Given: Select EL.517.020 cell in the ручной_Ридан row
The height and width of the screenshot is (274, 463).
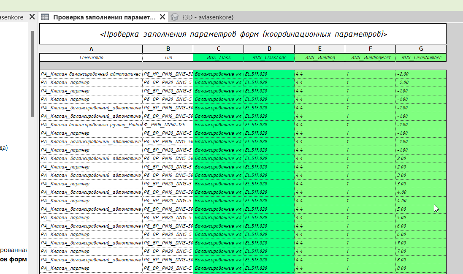Looking at the screenshot, I should tap(269, 125).
